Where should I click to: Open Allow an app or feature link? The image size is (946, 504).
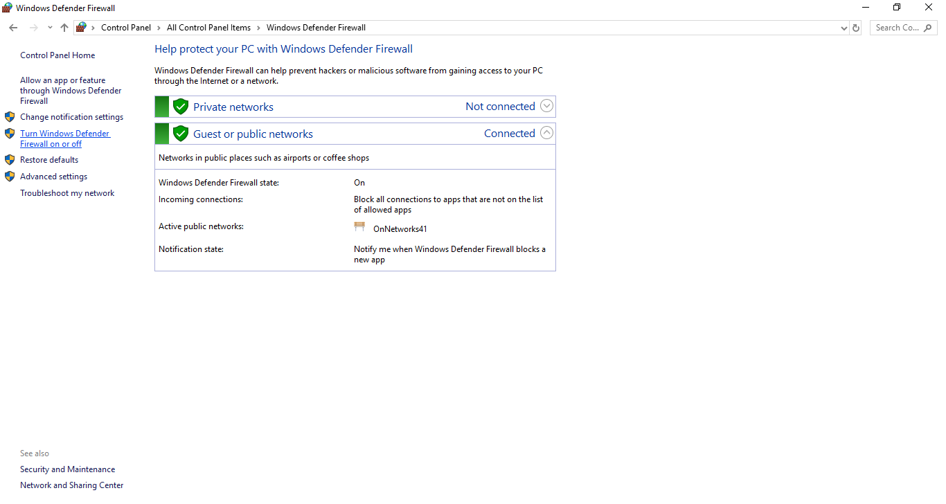(70, 91)
